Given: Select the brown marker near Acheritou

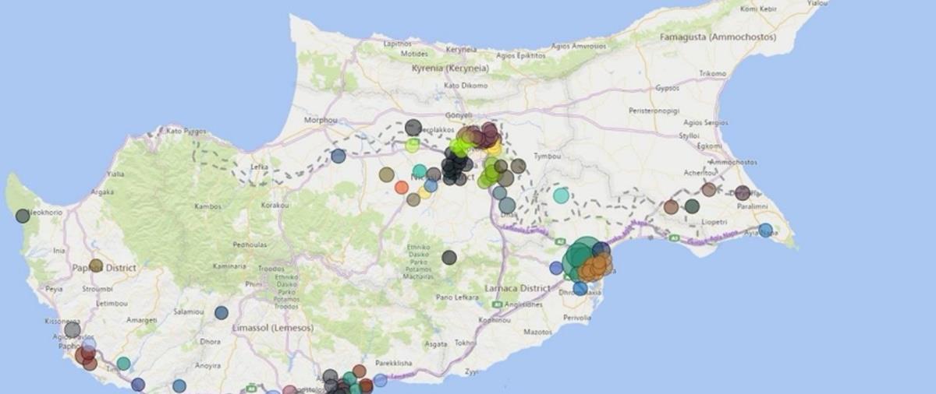Looking at the screenshot, I should click(x=708, y=189).
